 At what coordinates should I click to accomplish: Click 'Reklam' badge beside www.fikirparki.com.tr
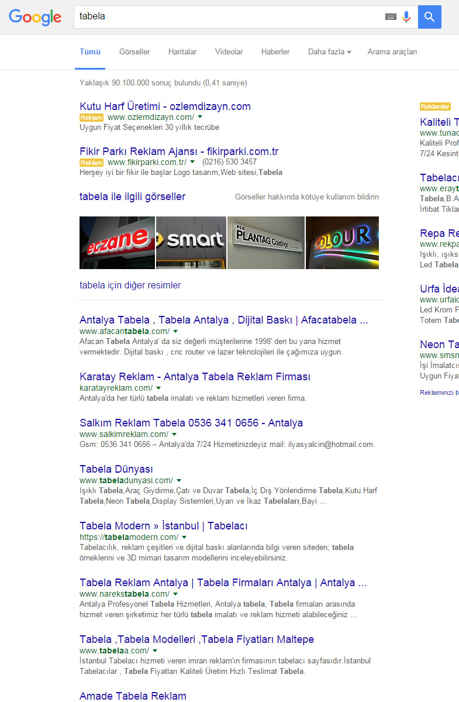[x=92, y=162]
